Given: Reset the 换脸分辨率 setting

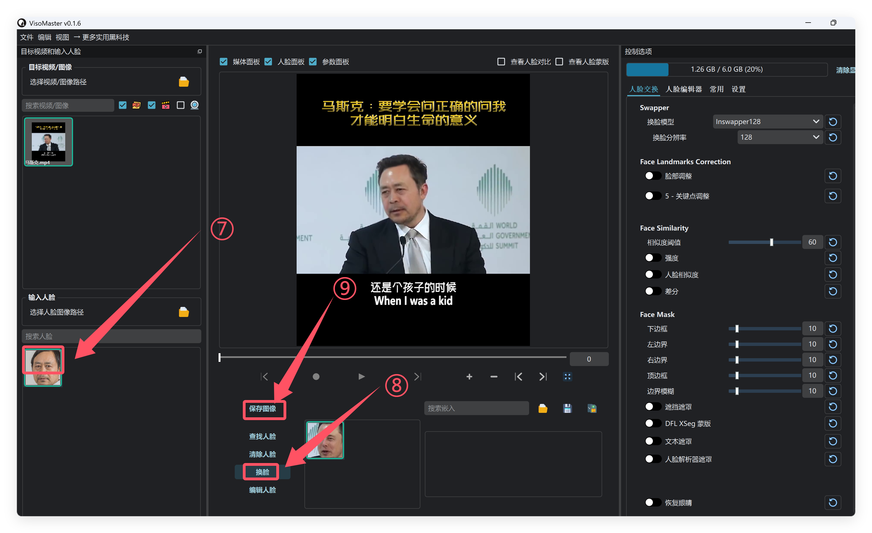Looking at the screenshot, I should 833,137.
